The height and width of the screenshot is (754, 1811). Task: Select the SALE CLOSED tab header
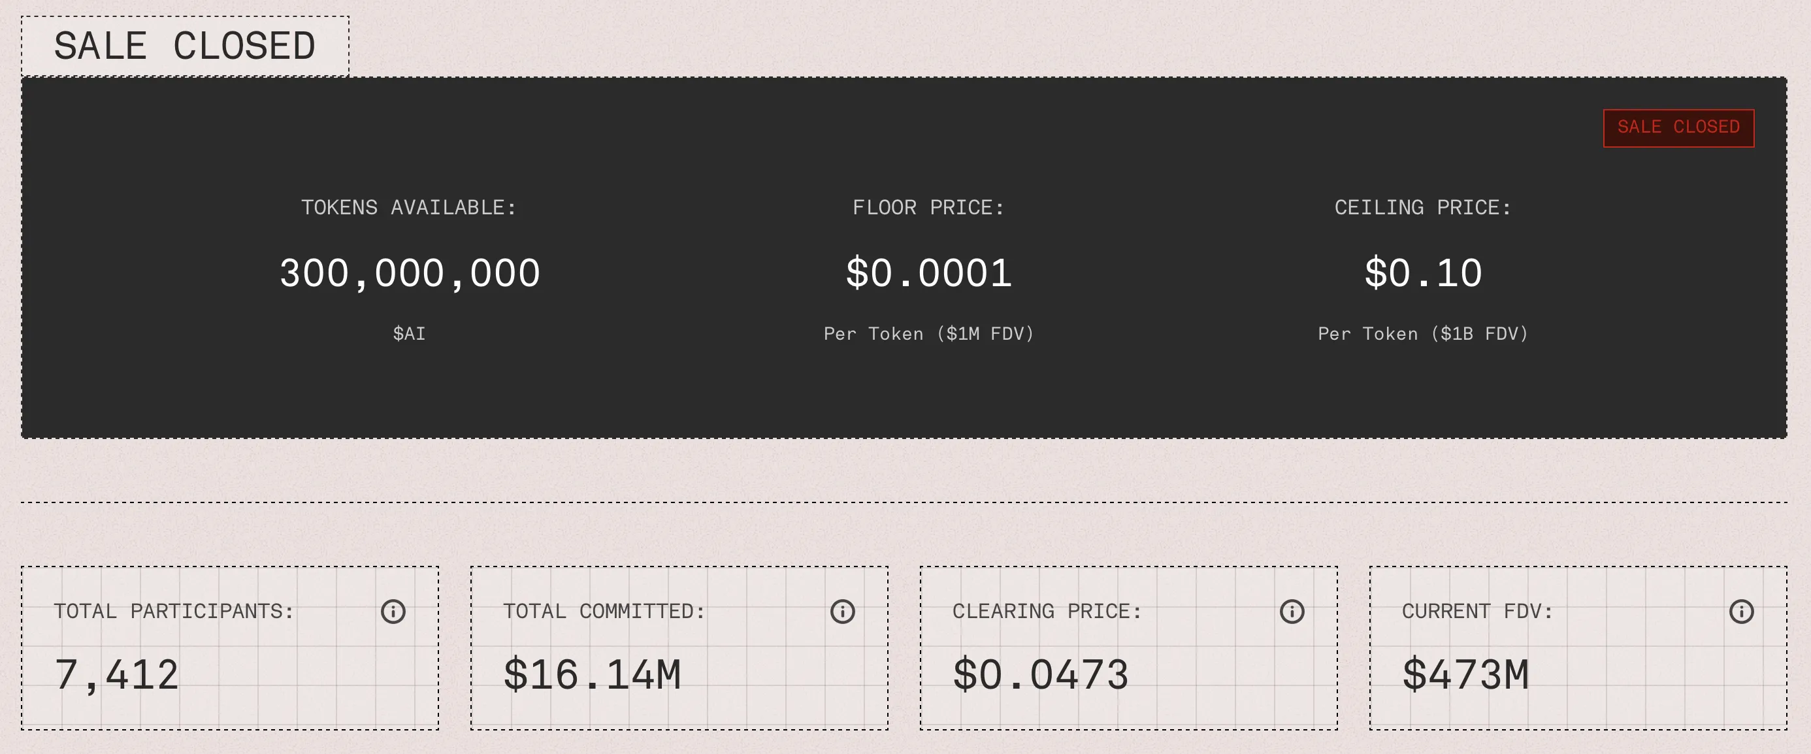tap(185, 46)
